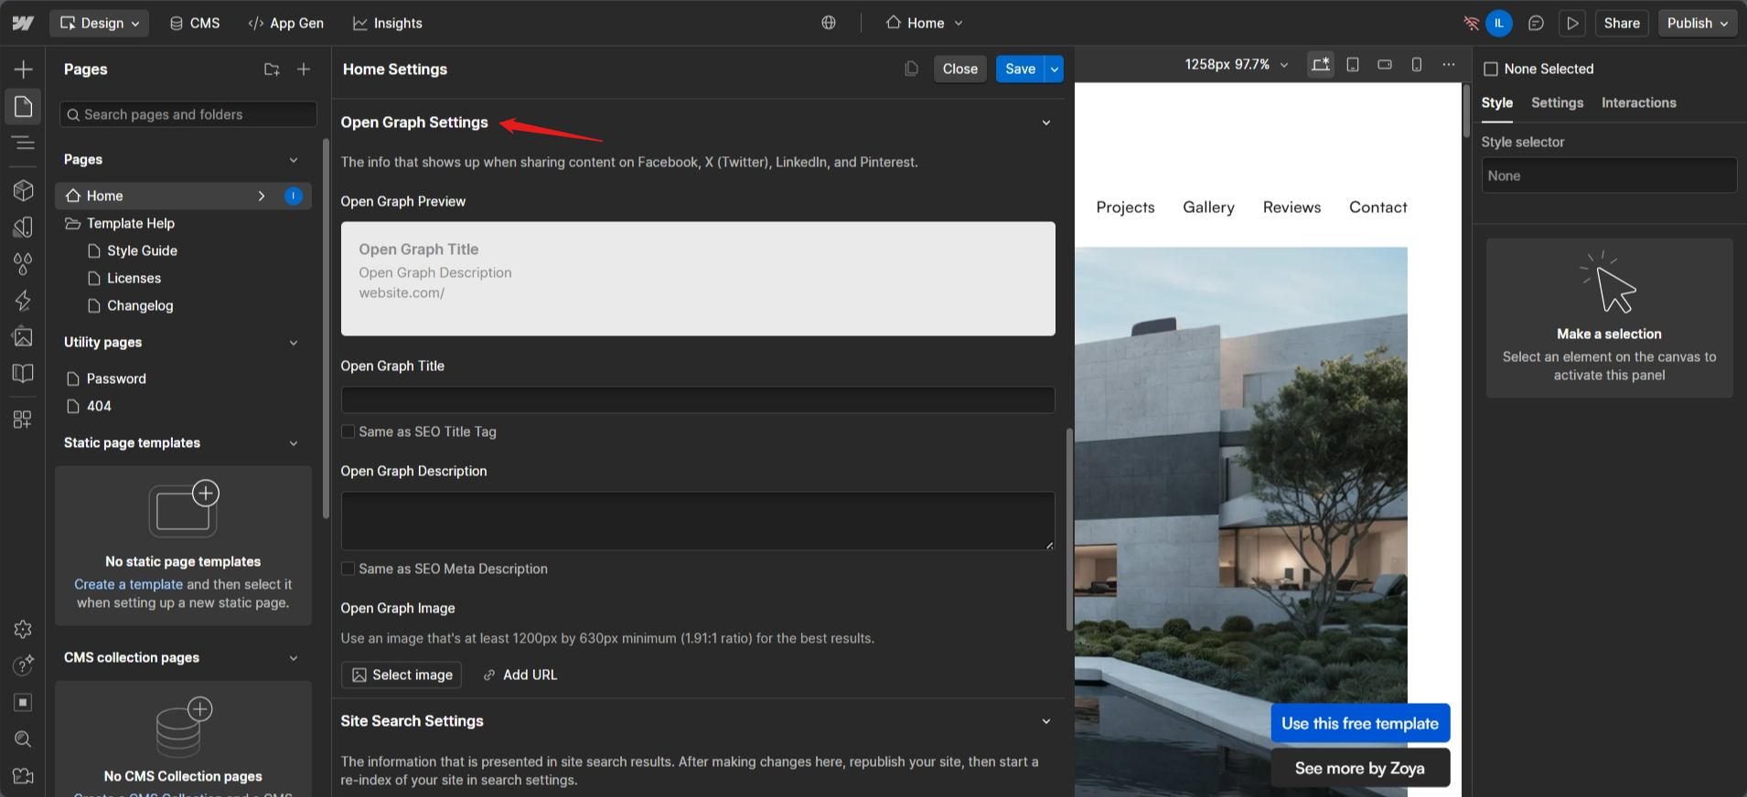
Task: Open the Assets image panel icon
Action: point(23,336)
